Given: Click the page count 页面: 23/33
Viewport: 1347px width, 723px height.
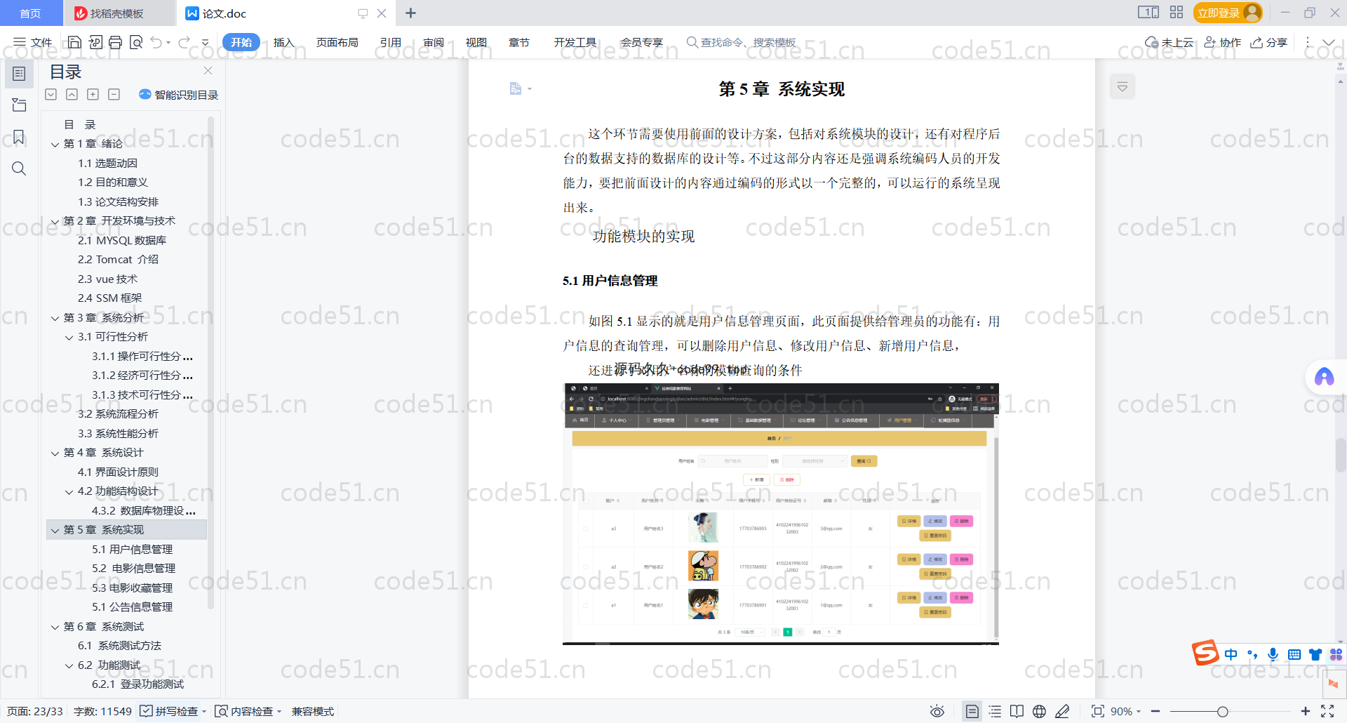Looking at the screenshot, I should [35, 711].
